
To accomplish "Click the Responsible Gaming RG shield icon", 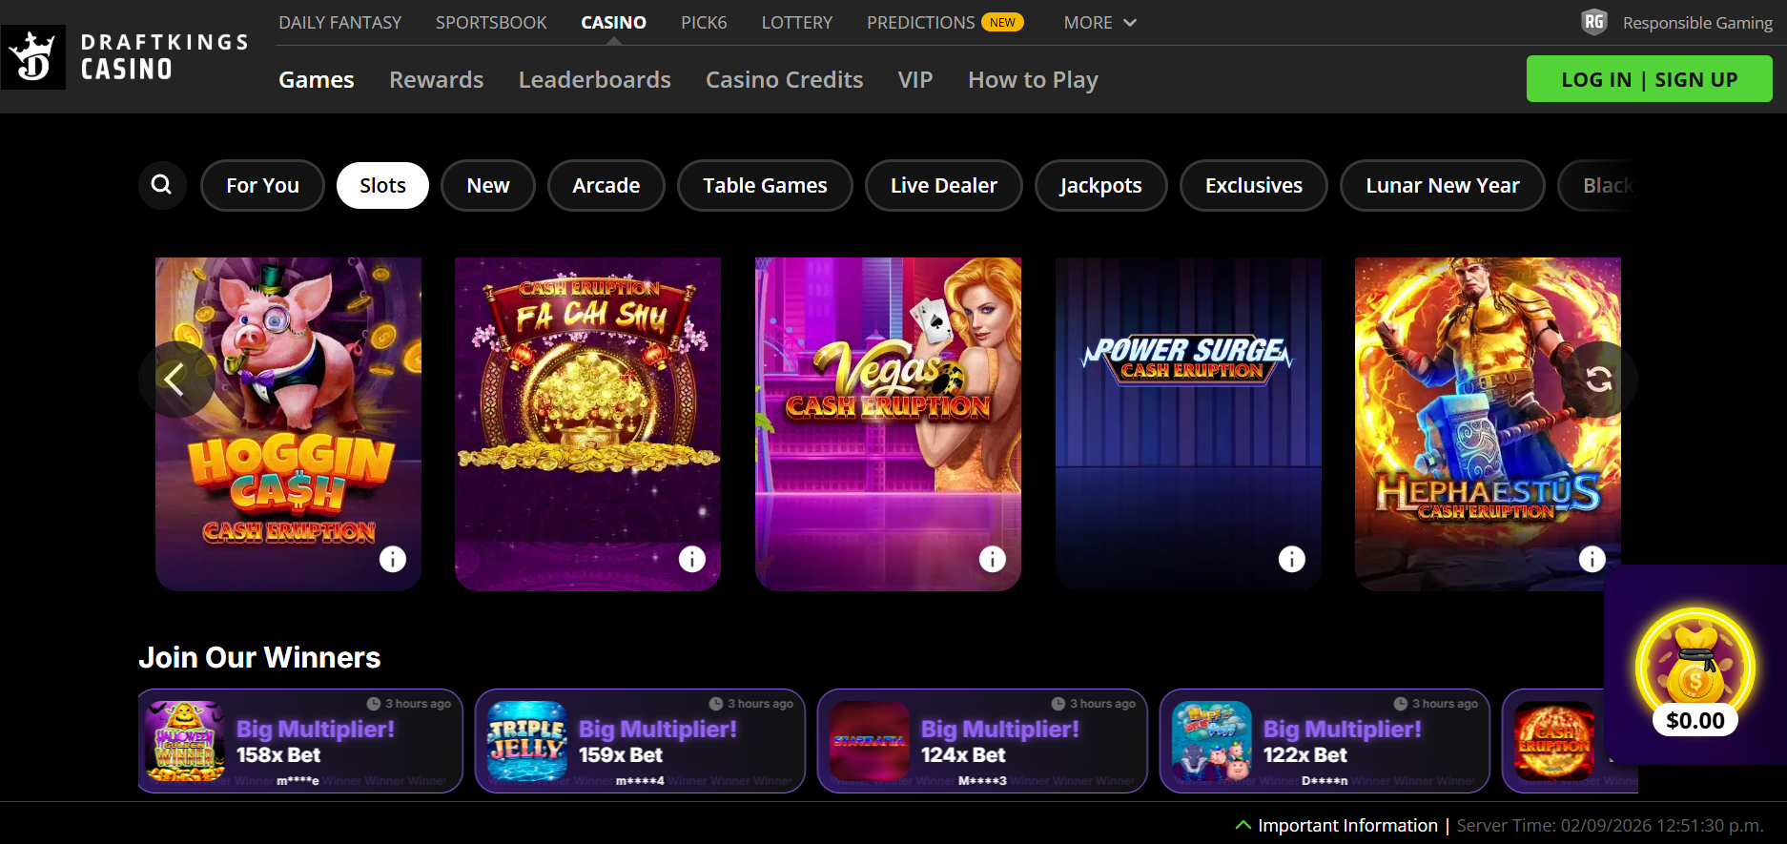I will tap(1594, 22).
